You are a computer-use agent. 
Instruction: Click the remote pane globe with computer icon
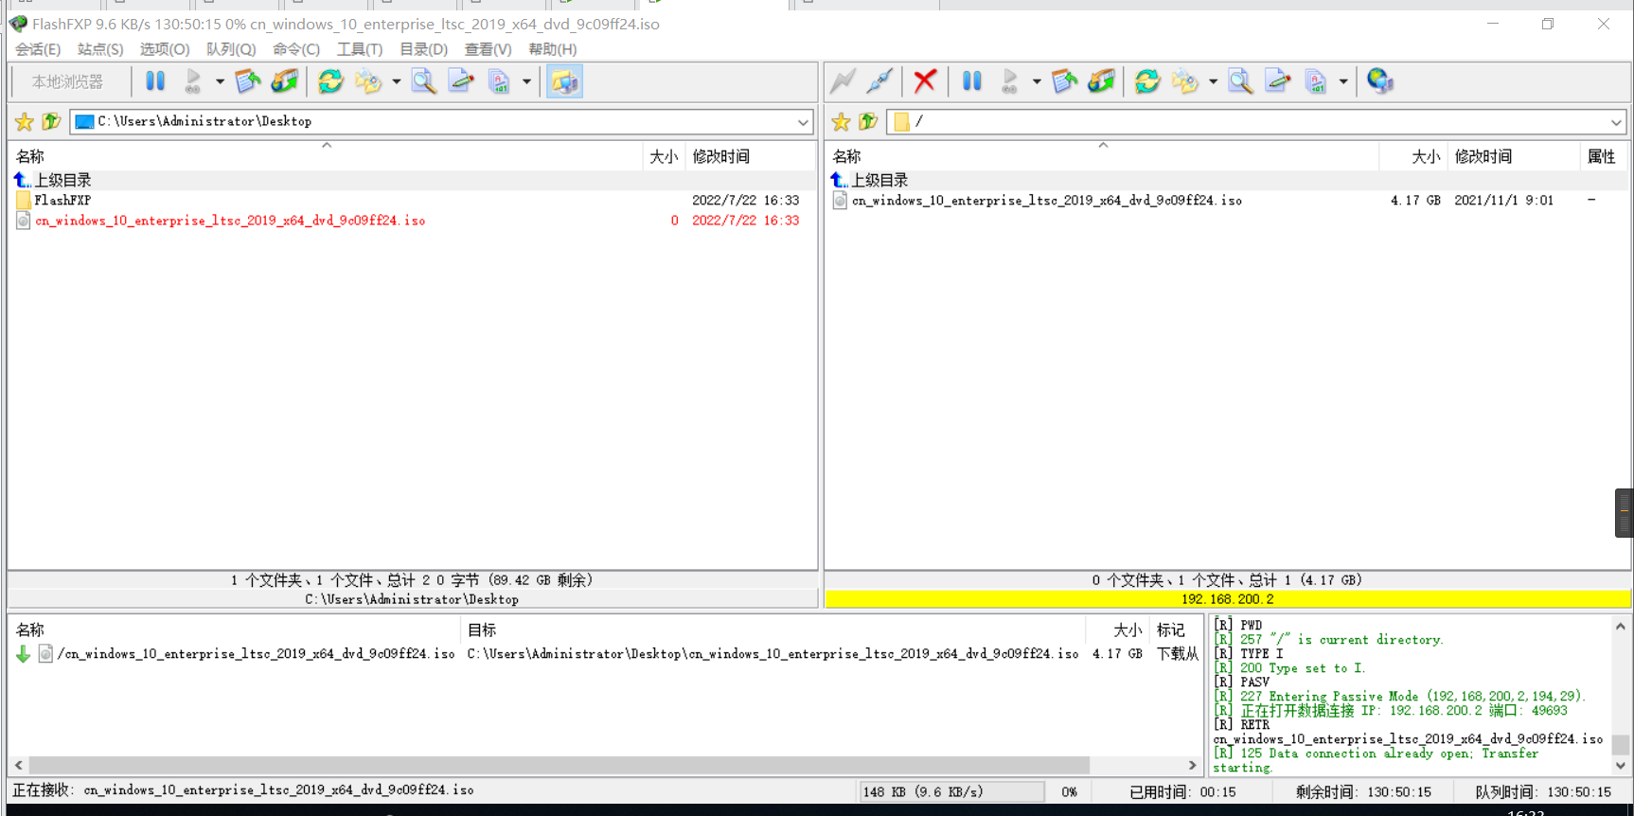pyautogui.click(x=1380, y=81)
